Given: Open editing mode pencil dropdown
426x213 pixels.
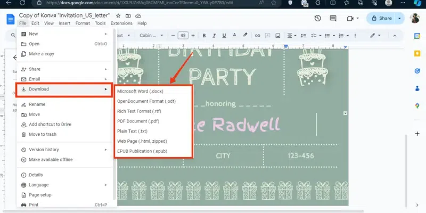Looking at the screenshot, I should (x=375, y=36).
